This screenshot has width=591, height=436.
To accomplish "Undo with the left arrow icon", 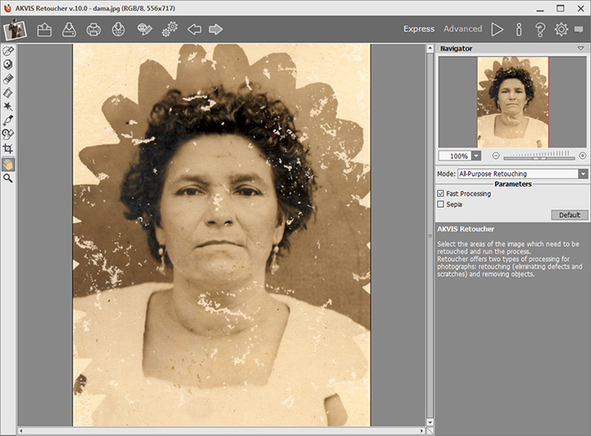I will coord(194,30).
